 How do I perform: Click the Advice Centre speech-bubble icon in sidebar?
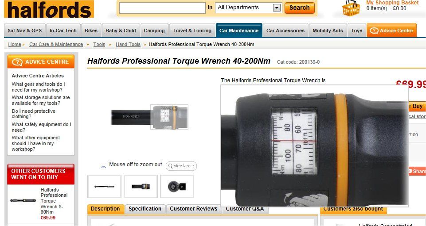point(17,62)
